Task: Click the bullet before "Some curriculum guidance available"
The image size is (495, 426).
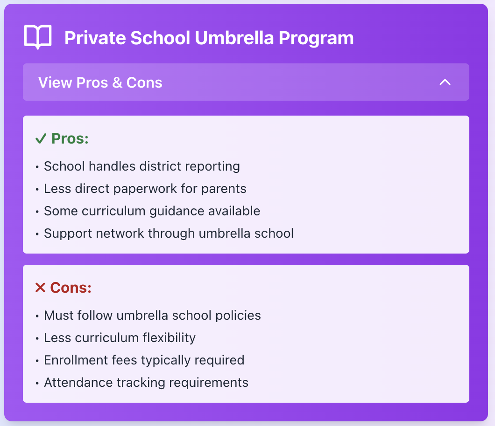Action: pos(37,212)
